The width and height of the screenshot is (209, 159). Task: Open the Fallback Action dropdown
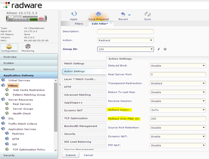(x=178, y=110)
